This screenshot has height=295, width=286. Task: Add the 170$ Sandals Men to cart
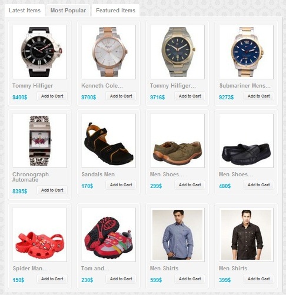121,185
